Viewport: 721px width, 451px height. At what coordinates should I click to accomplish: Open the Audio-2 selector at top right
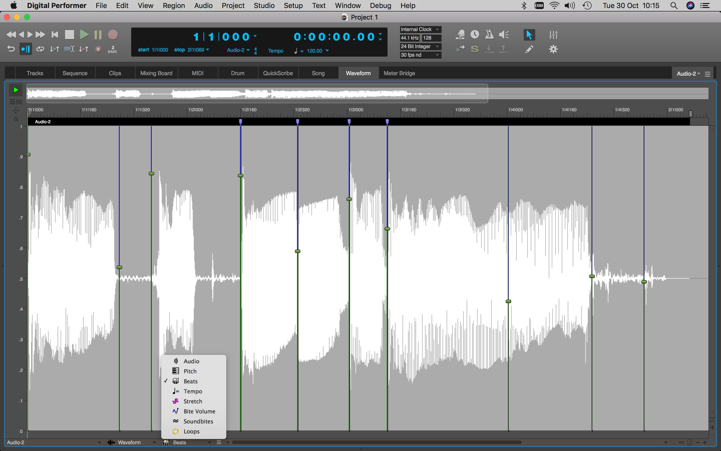point(688,74)
